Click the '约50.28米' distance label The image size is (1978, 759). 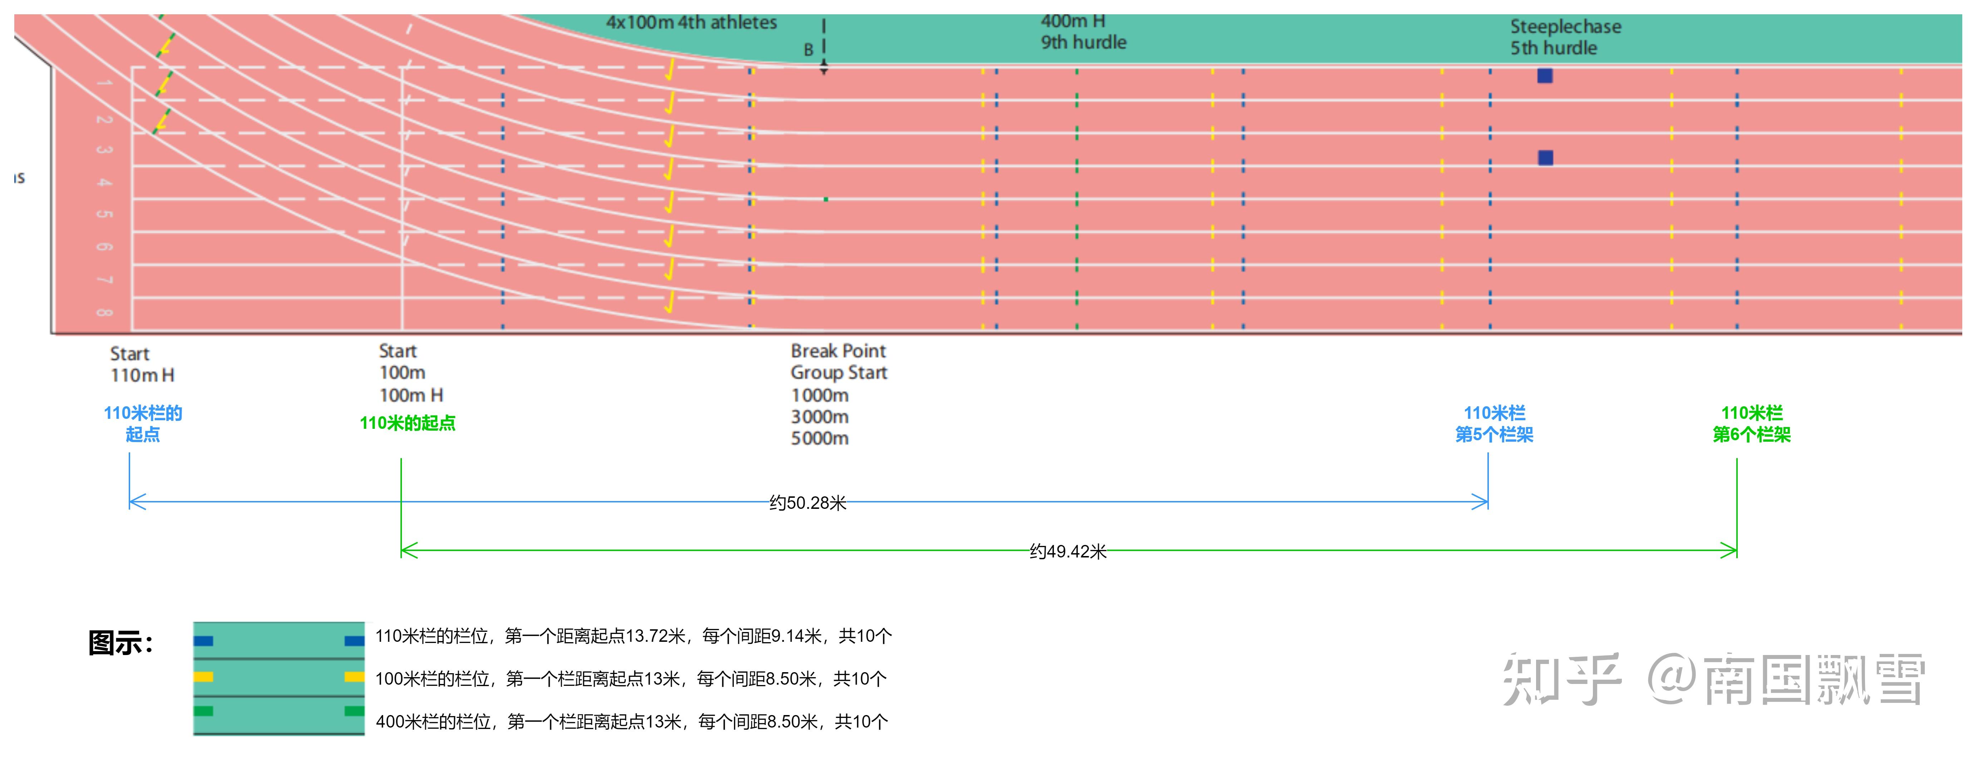pyautogui.click(x=807, y=503)
